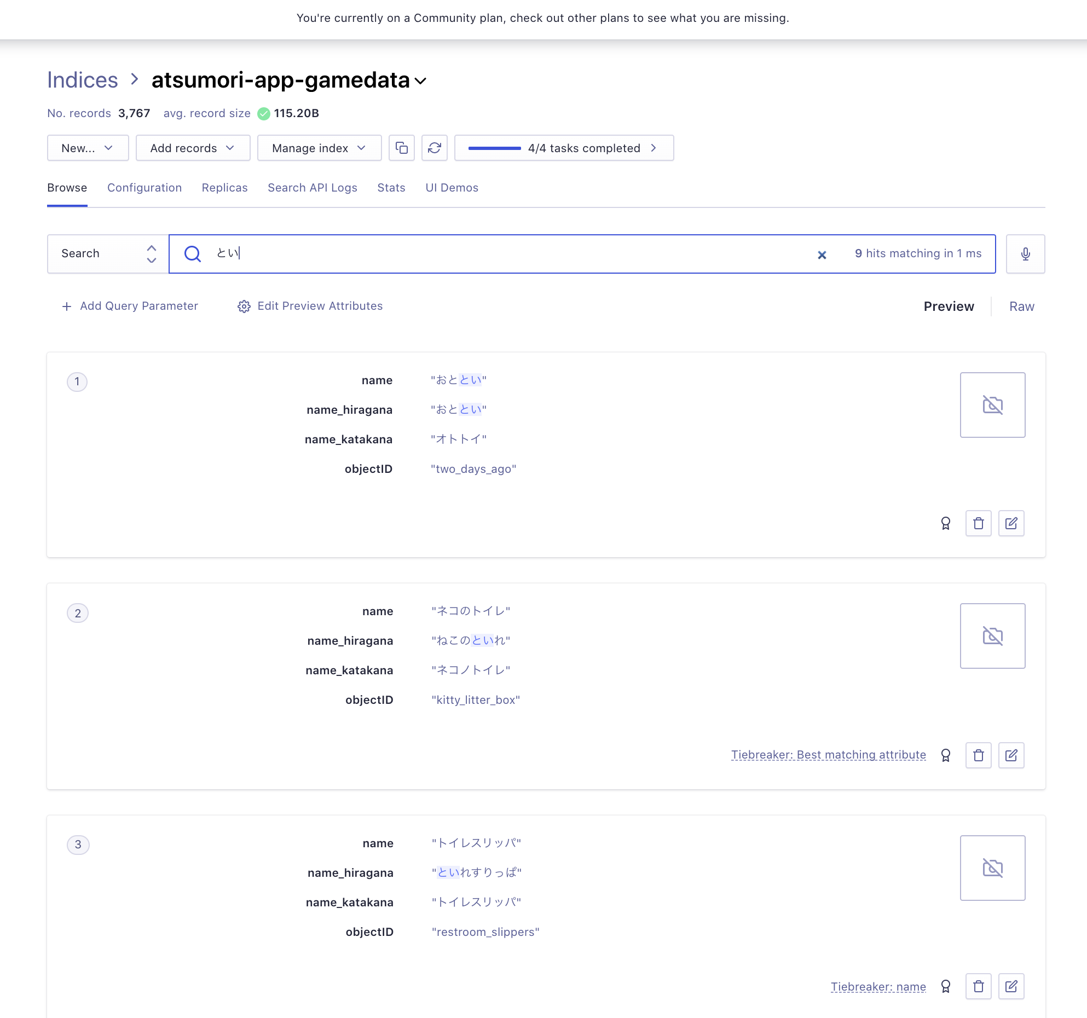Switch to the Configuration tab
The width and height of the screenshot is (1087, 1018).
(x=144, y=188)
